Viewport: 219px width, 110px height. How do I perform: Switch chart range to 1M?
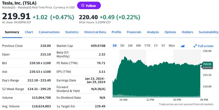[130, 46]
